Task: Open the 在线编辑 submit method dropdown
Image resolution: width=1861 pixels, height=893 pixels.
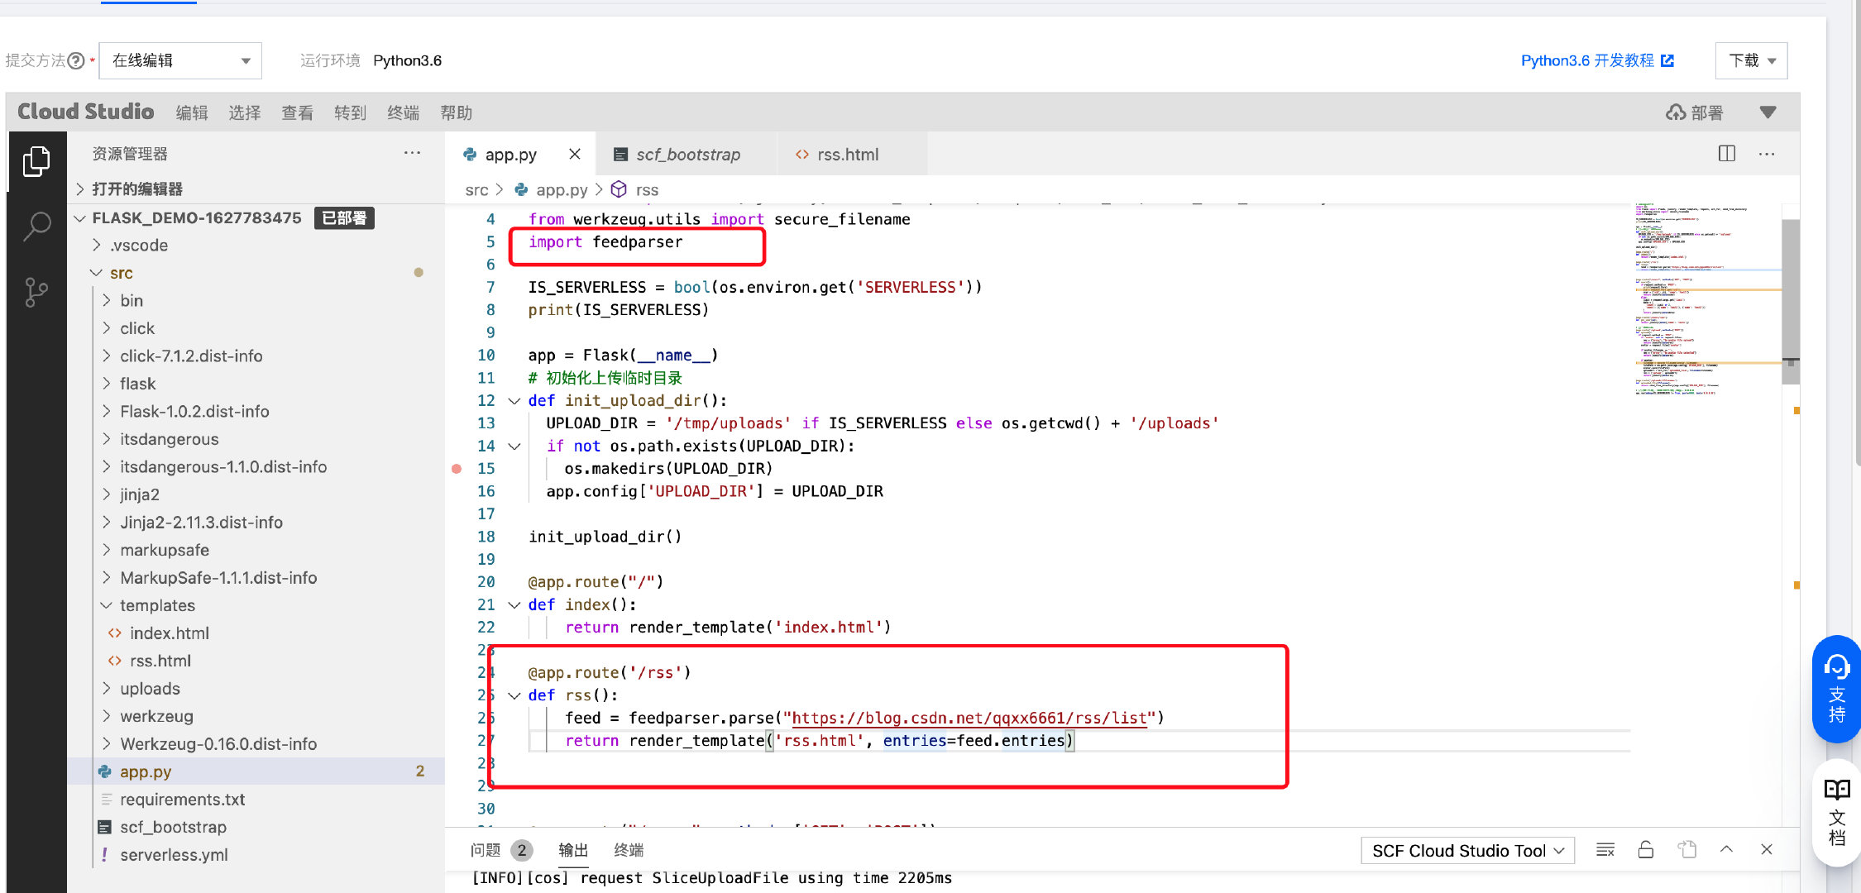Action: tap(180, 60)
